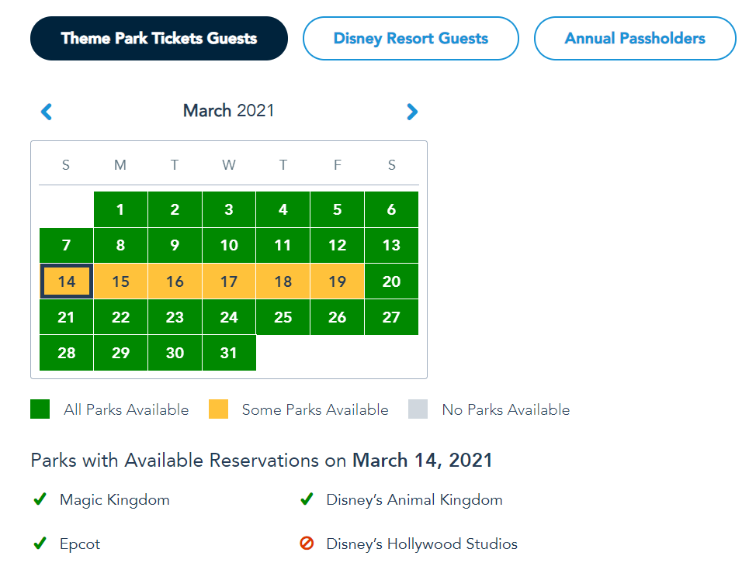Click the Hollywood Studios unavailable icon
Image resolution: width=749 pixels, height=573 pixels.
coord(307,544)
